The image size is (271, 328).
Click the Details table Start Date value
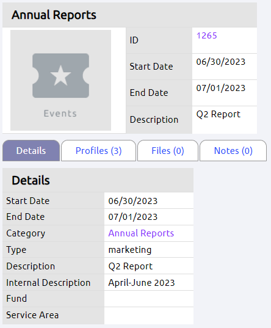133,201
